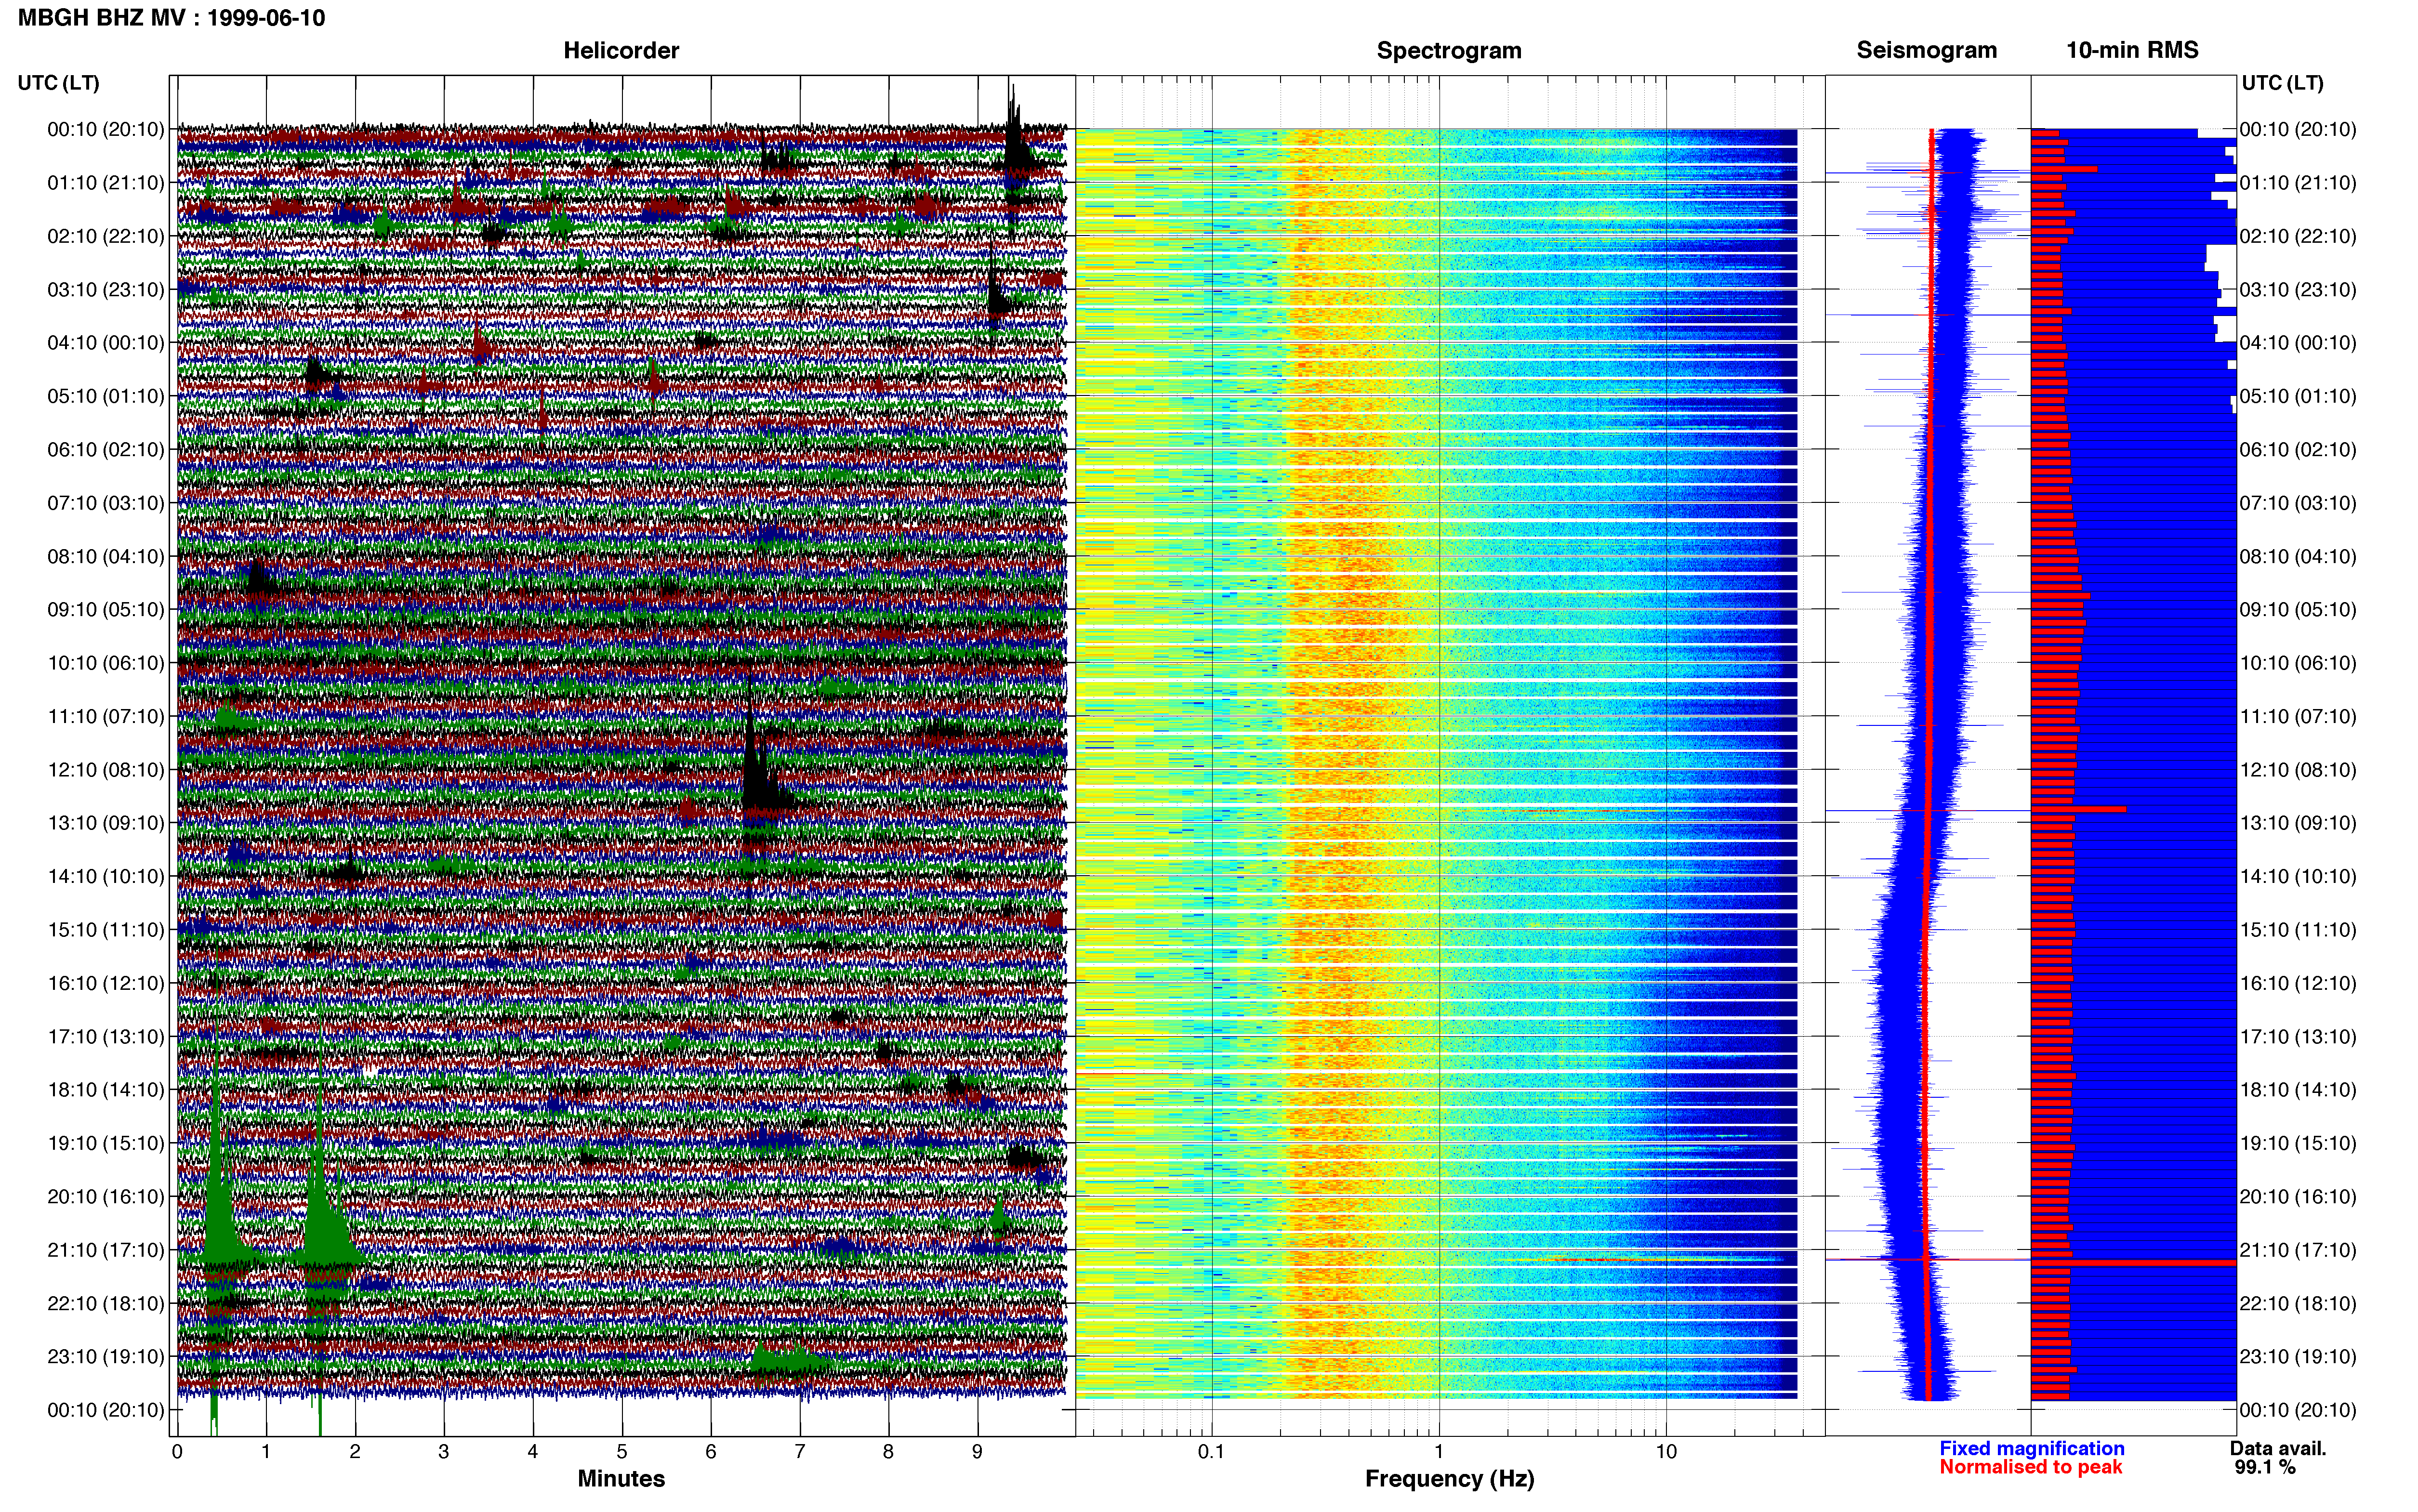Select the 'Helicorder' panel heading

(x=621, y=51)
